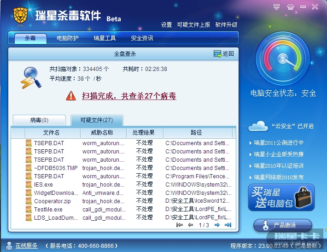Click the return icon beside 返回

(x=217, y=53)
